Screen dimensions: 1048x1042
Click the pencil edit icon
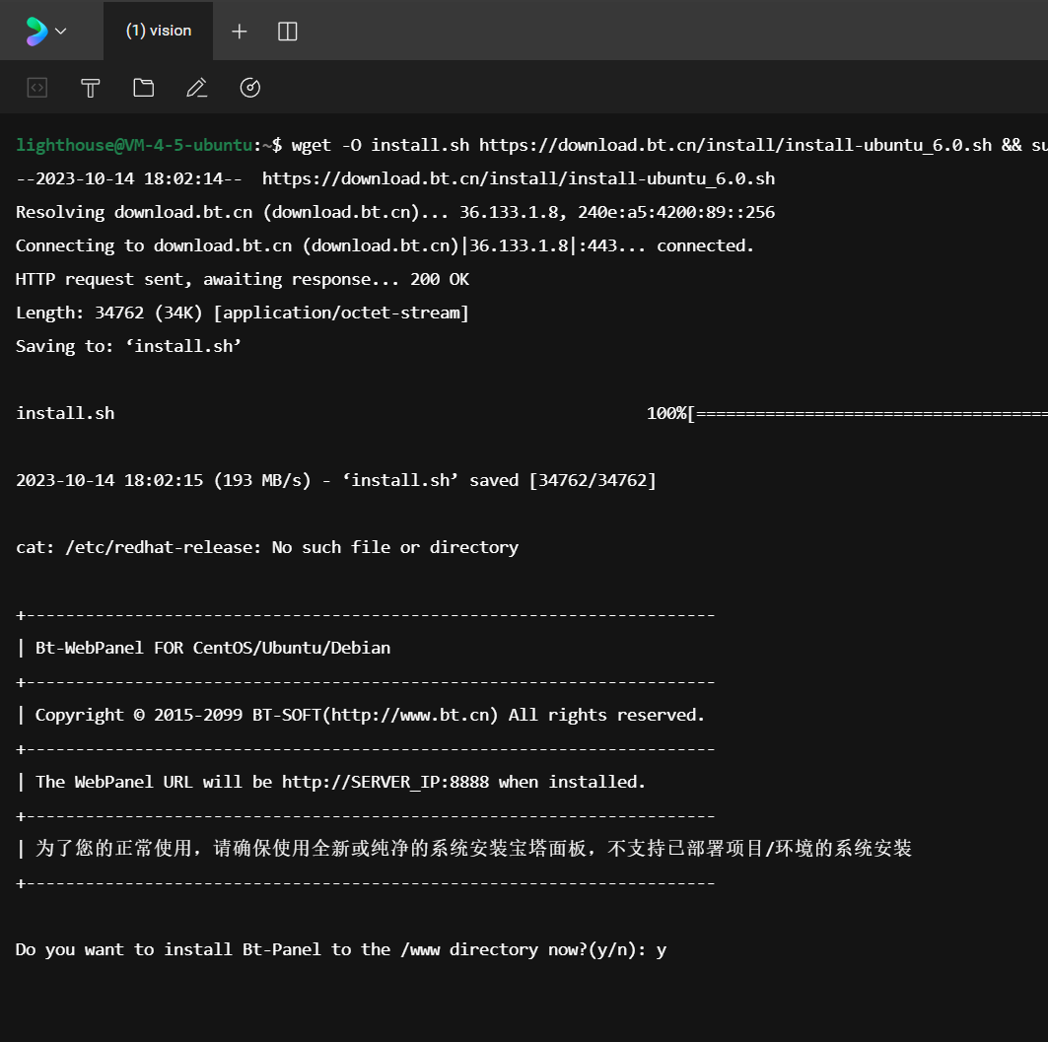coord(196,88)
